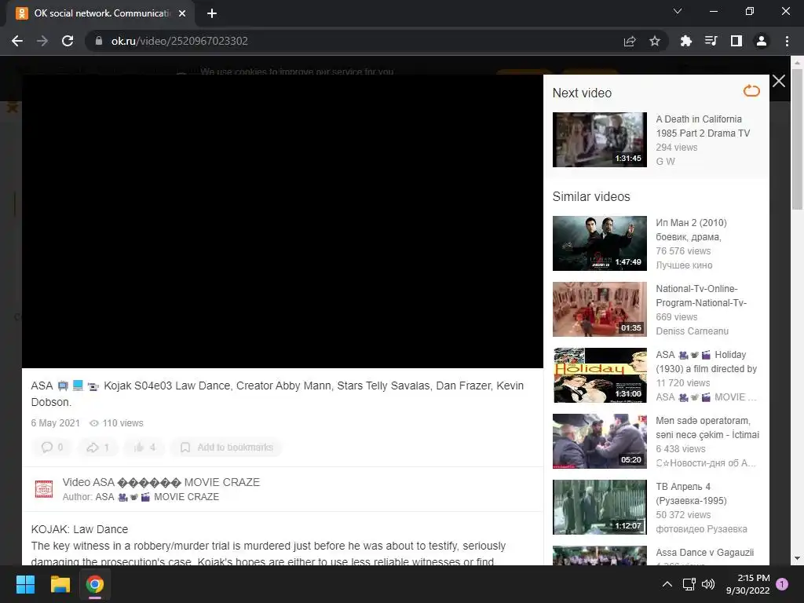Open a new tab with the plus button

tap(212, 13)
